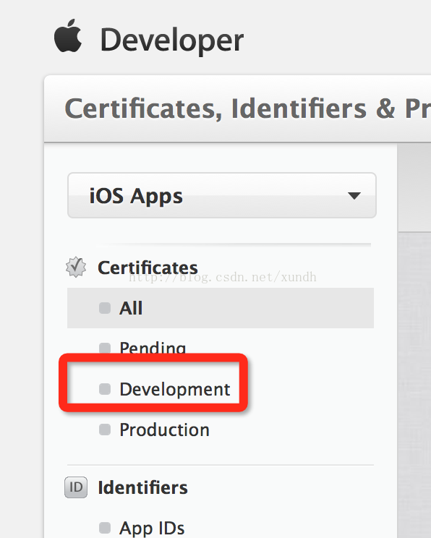This screenshot has height=538, width=431.
Task: Select the Identifiers section heading
Action: [x=142, y=487]
